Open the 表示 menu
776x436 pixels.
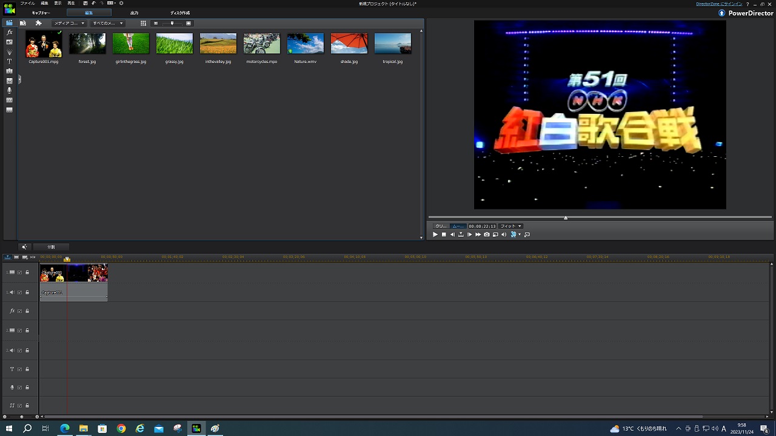[x=58, y=4]
